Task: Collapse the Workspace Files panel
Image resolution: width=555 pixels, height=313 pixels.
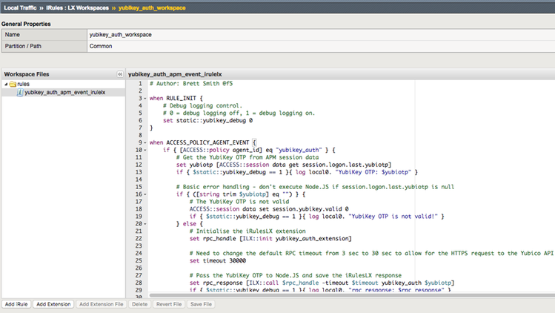Action: coord(119,74)
